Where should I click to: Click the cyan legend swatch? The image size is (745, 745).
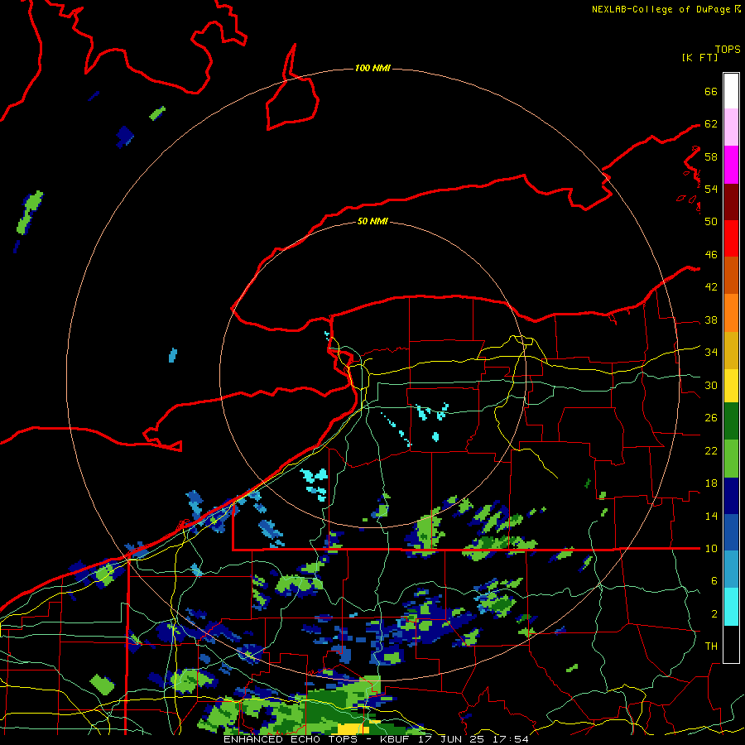point(731,607)
